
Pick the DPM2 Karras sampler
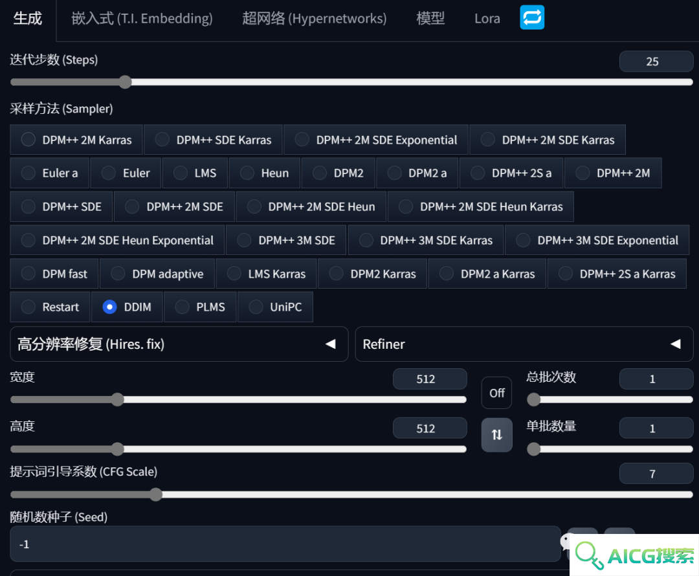click(x=372, y=273)
